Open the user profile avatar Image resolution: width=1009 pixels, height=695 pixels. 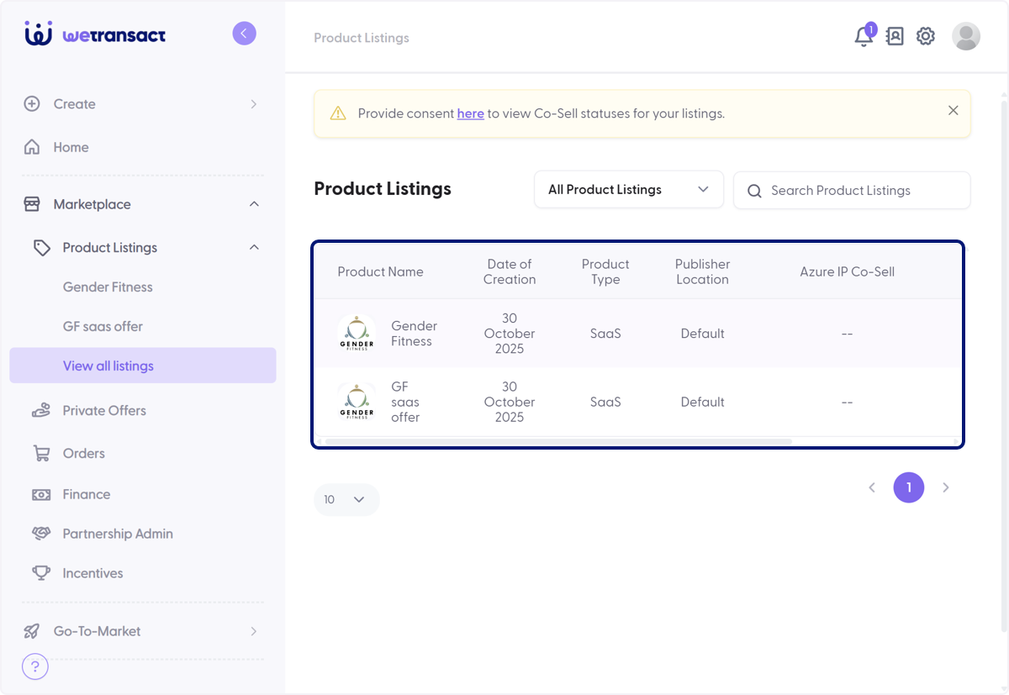966,36
